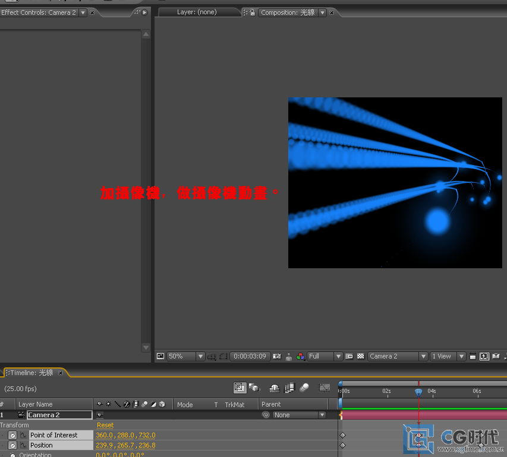
Task: Click the Show Channel RGB circles icon
Action: point(301,356)
